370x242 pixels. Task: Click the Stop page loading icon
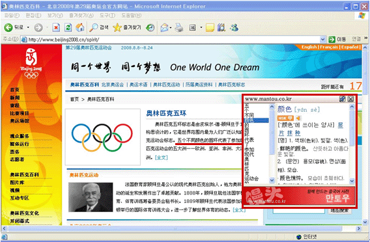pos(56,27)
